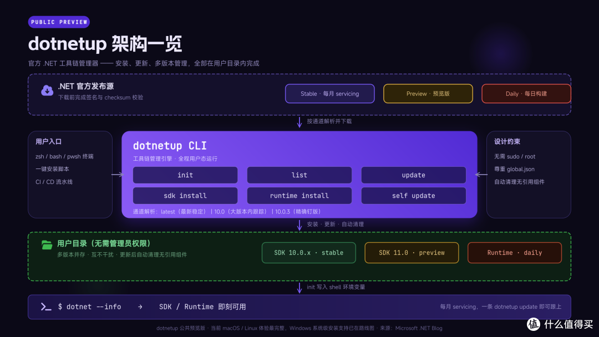Click the 'dotnetup 架构一览' title
The height and width of the screenshot is (337, 599).
click(x=105, y=44)
